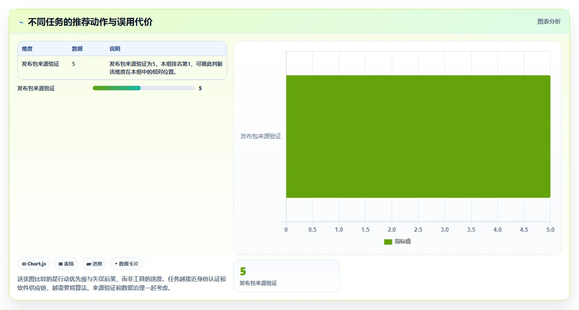Click the x-axis tick label 5.0
579x310 pixels.
tap(550, 229)
